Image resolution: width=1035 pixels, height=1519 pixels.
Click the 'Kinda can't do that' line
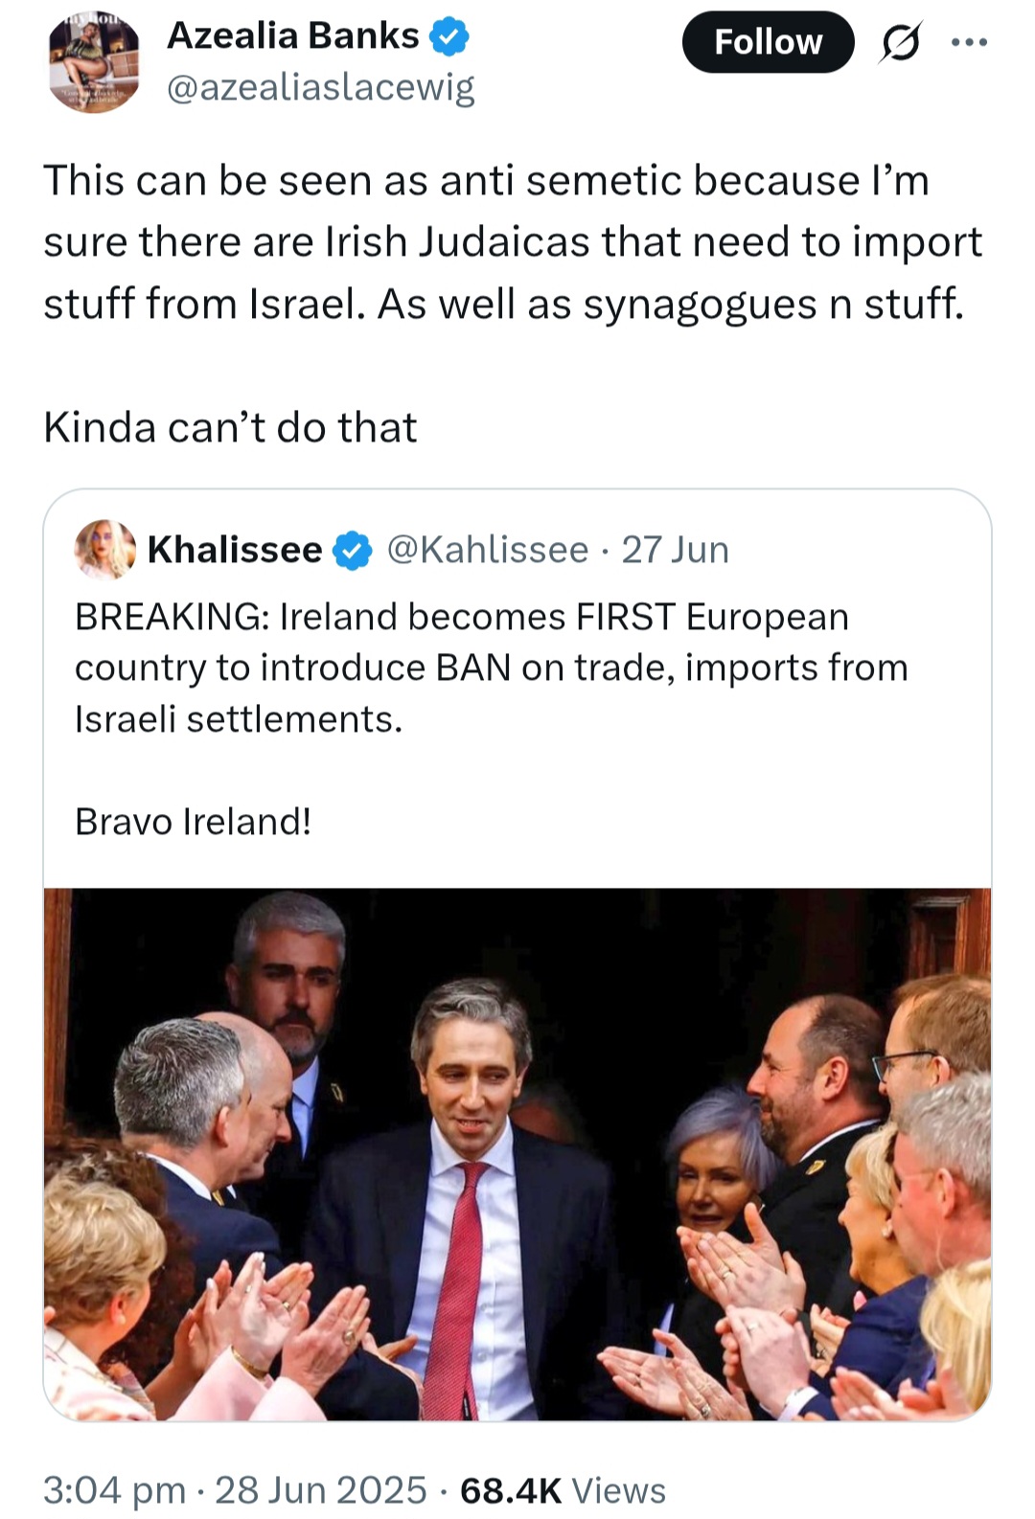click(230, 427)
